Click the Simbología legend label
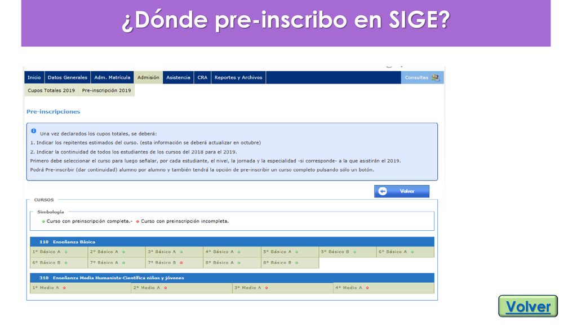 (x=50, y=212)
